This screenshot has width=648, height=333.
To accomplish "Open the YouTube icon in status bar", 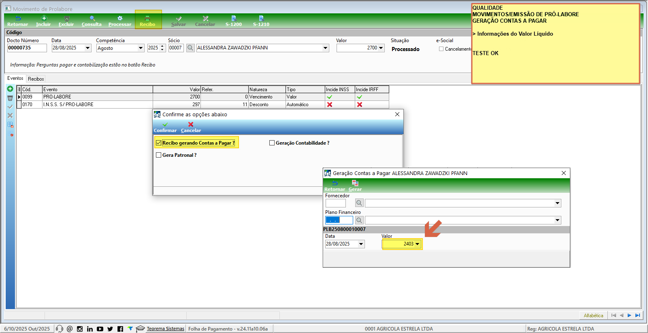I will tap(100, 329).
